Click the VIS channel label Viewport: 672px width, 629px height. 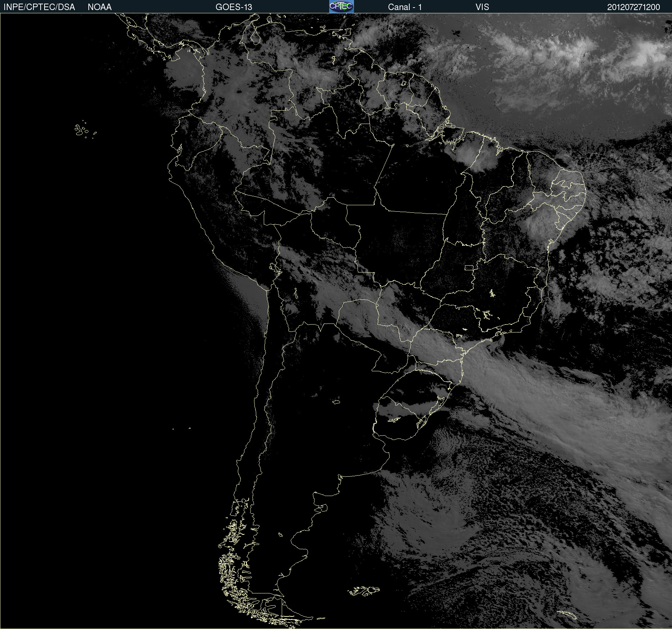(482, 7)
